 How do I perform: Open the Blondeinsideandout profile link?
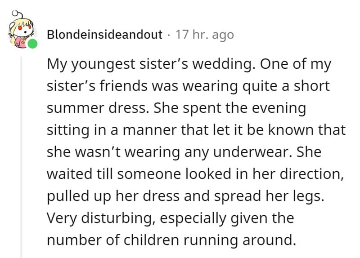(x=105, y=35)
